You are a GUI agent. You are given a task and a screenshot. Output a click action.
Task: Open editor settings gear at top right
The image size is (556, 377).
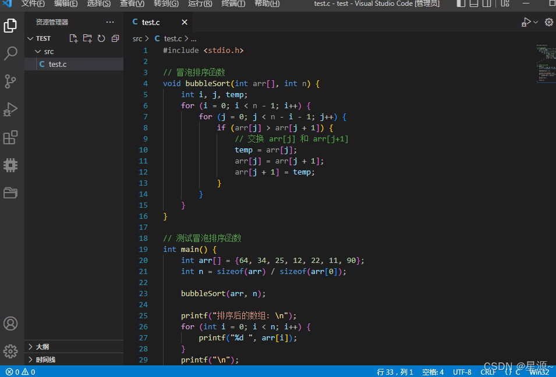click(x=549, y=22)
